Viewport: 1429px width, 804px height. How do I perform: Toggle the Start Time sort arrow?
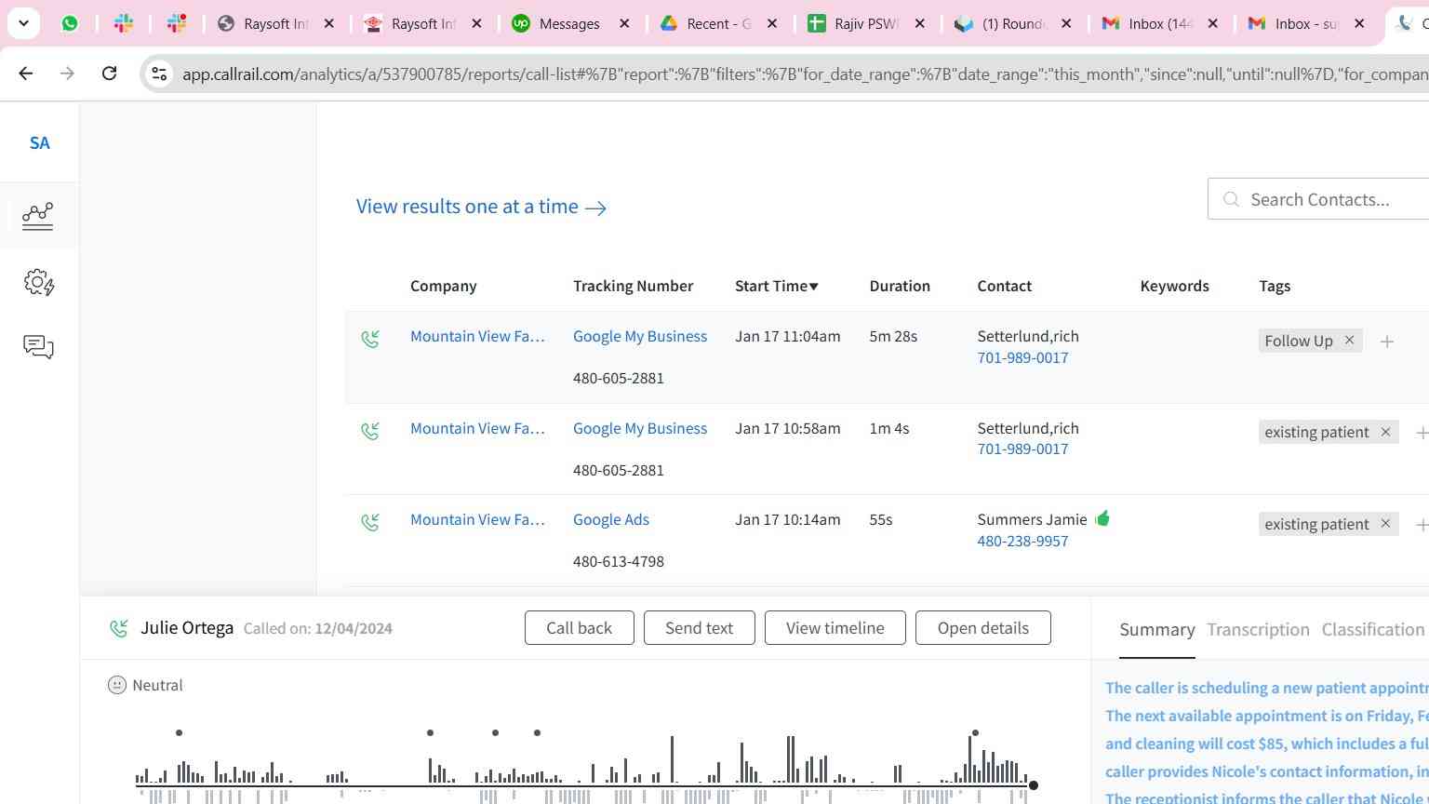pyautogui.click(x=814, y=287)
